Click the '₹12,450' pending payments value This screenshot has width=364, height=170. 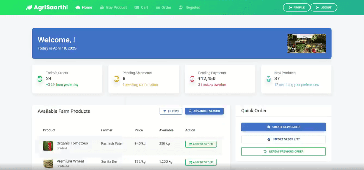(x=207, y=79)
